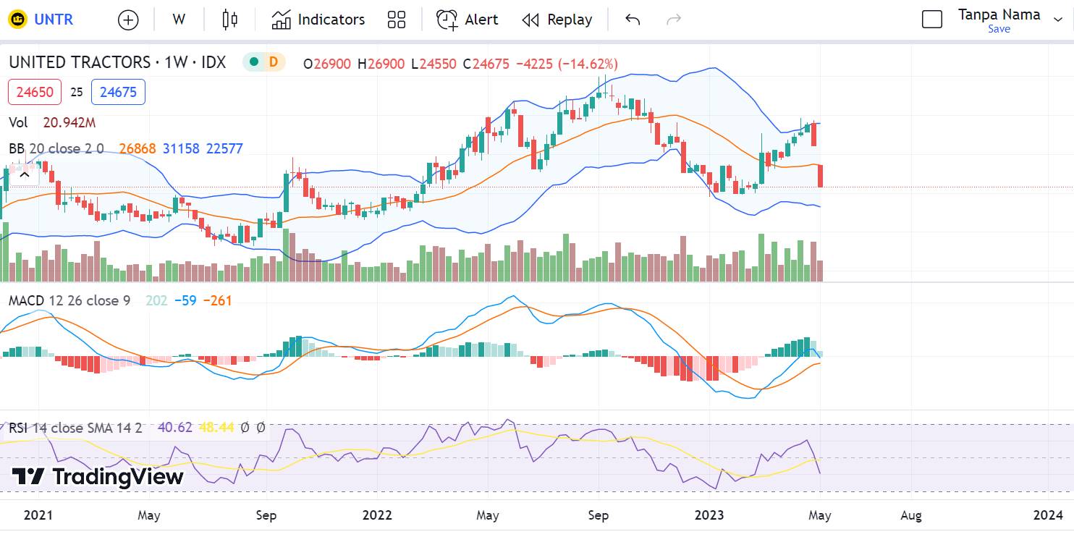Image resolution: width=1074 pixels, height=537 pixels.
Task: Click the open value O26900
Action: 327,64
